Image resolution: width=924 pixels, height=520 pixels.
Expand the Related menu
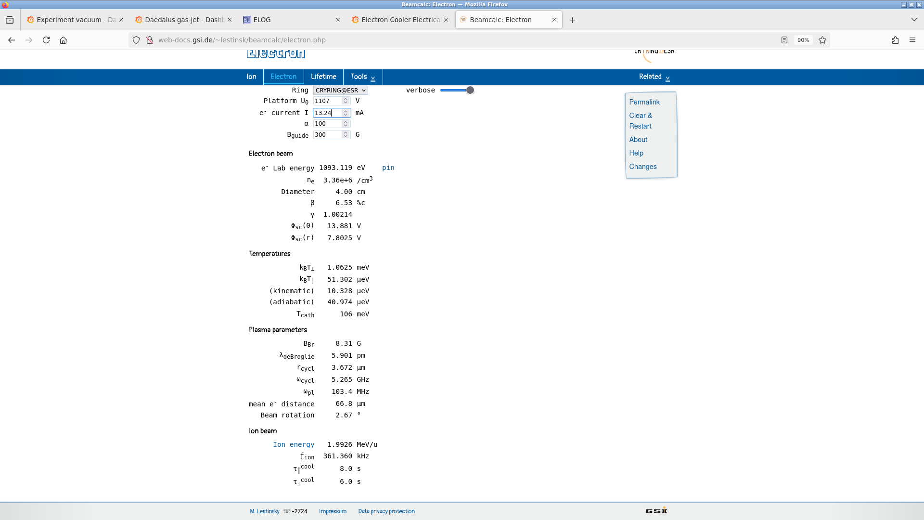[x=654, y=77]
